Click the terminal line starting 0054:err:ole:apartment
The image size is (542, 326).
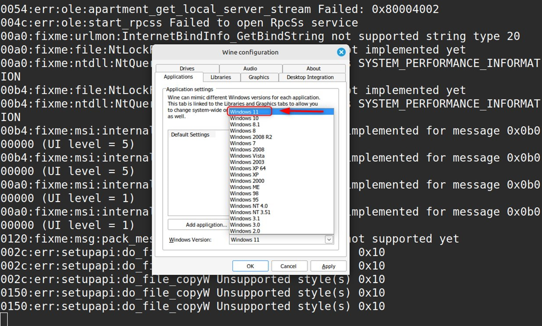220,9
